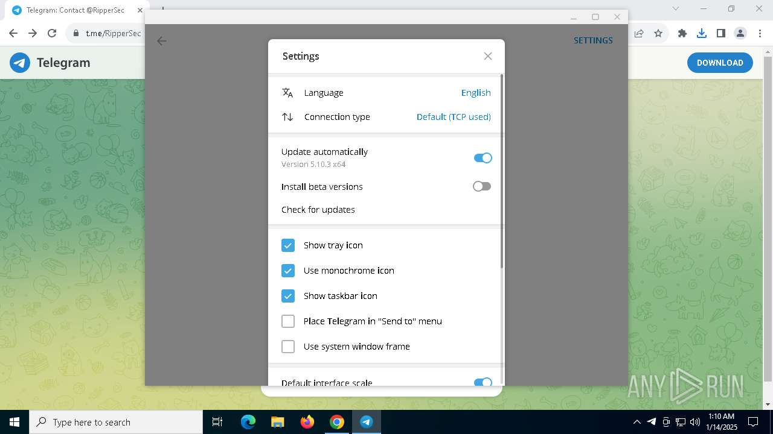The image size is (773, 434).
Task: Select the Telegram: Contact @RipperSec tab
Action: [76, 10]
